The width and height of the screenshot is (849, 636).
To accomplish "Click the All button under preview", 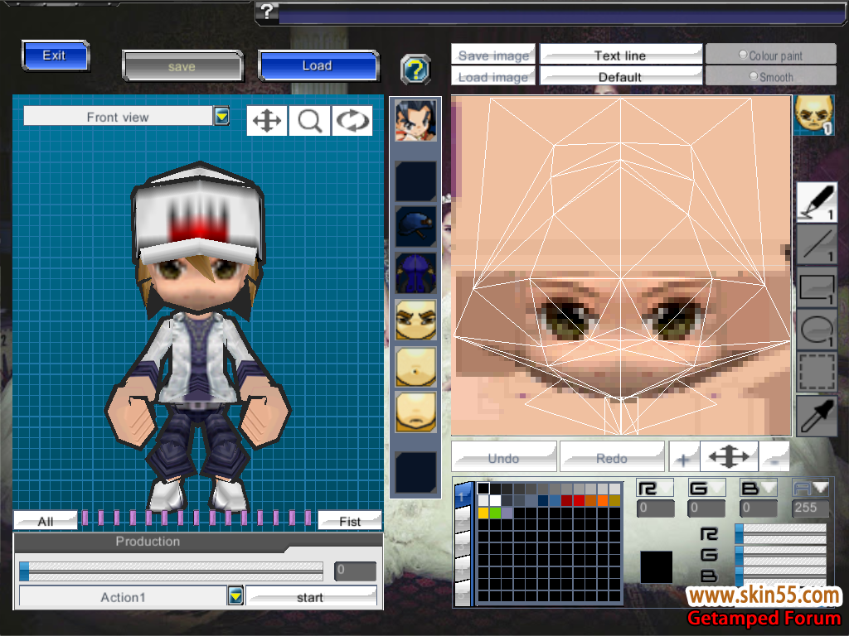I will tap(46, 520).
